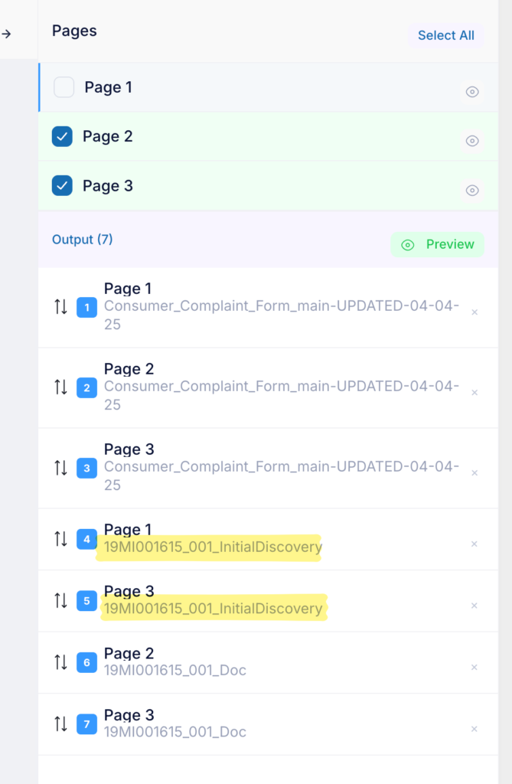
Task: Open the green Preview button
Action: click(x=438, y=244)
